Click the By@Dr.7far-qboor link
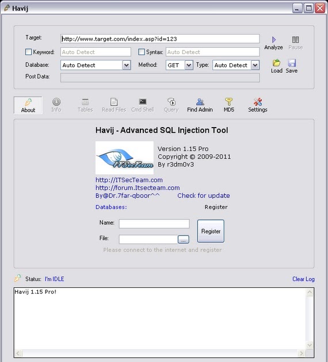Viewport: 328px width, 362px height. [127, 195]
